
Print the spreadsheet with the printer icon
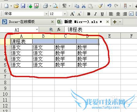click(x=45, y=6)
